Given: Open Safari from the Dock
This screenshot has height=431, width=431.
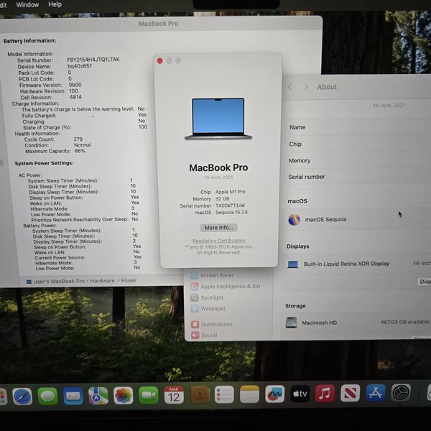Looking at the screenshot, I should pos(22,396).
